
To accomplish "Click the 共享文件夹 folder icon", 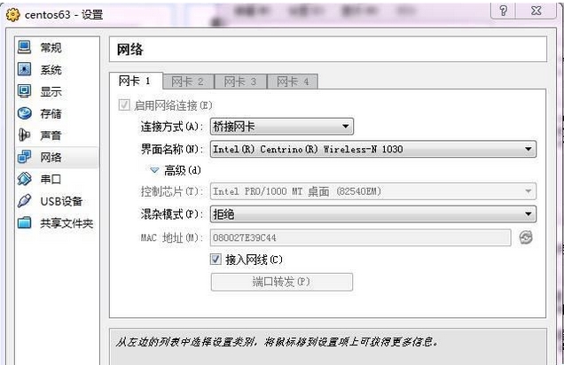I will pos(25,222).
